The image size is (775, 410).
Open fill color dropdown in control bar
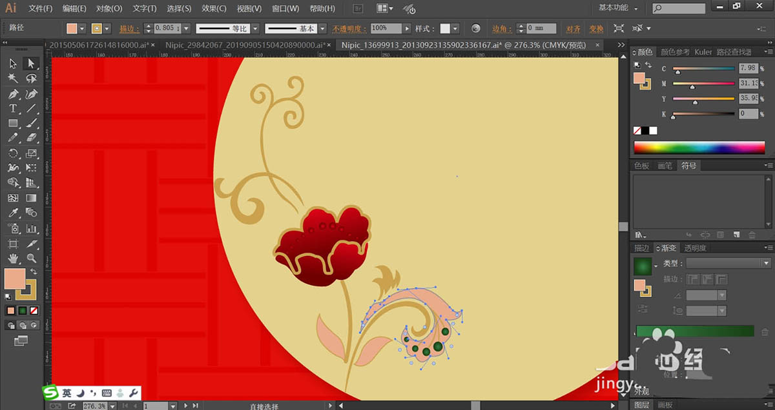point(83,29)
